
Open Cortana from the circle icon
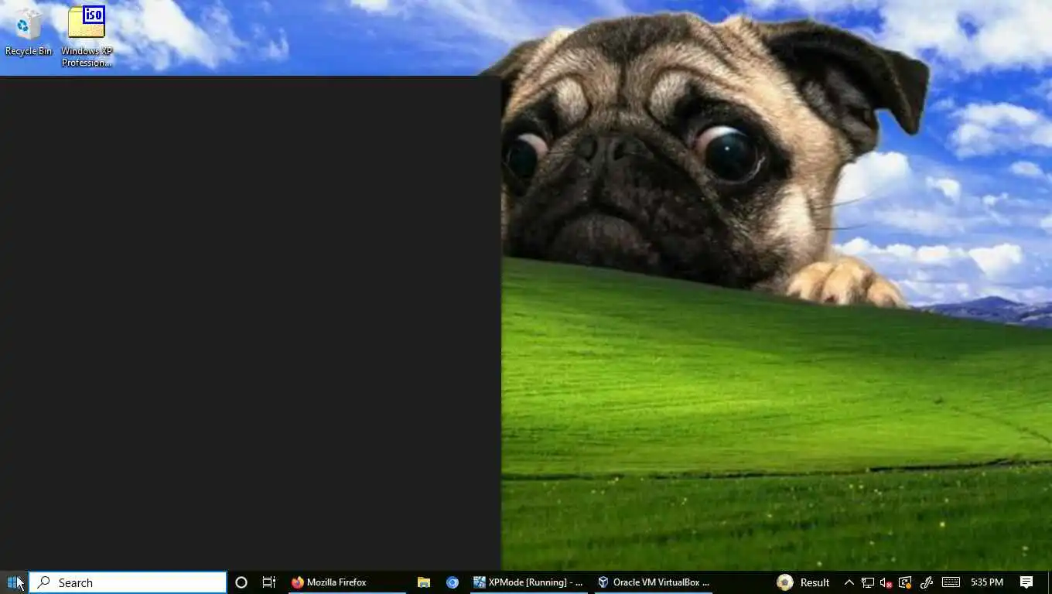pyautogui.click(x=241, y=582)
